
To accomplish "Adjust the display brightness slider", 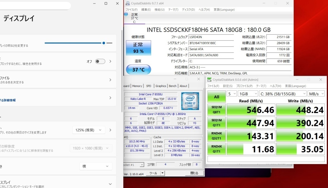I will pos(78,43).
